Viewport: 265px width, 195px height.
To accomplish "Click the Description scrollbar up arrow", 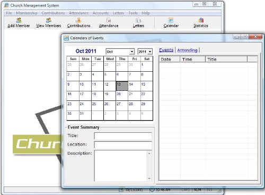I will tap(149, 153).
